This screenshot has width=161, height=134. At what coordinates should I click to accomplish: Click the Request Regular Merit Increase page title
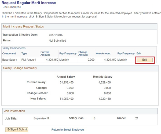click(x=29, y=3)
